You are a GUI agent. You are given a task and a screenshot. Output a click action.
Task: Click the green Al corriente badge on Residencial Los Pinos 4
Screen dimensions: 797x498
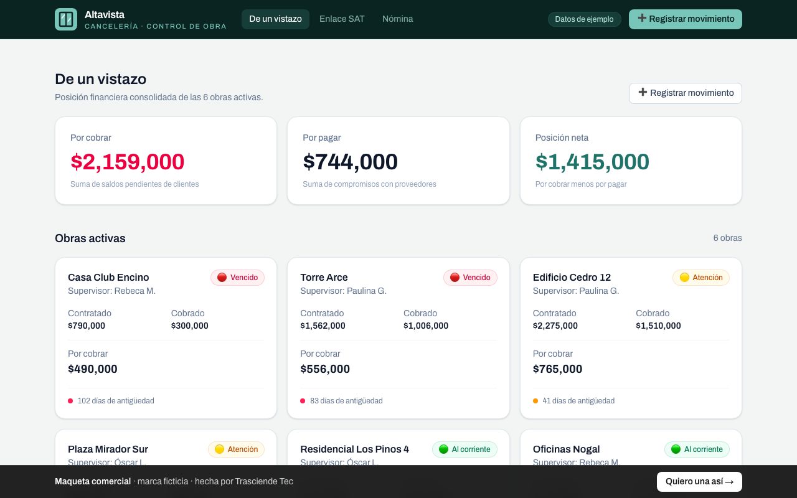point(465,449)
